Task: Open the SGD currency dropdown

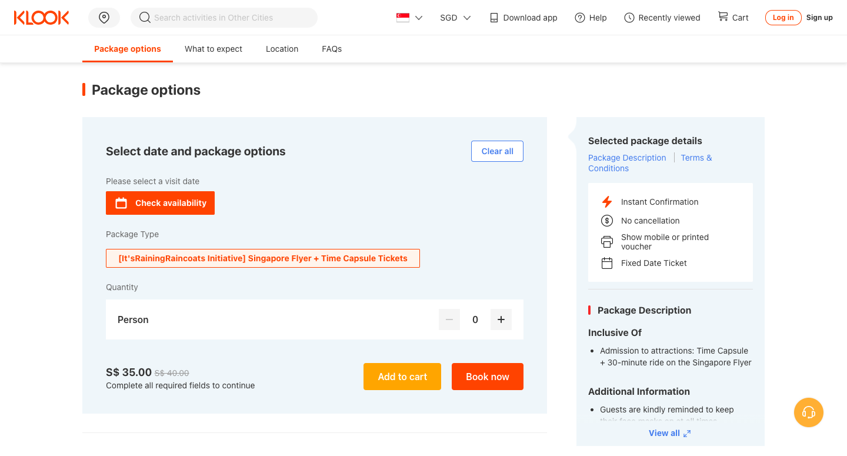Action: (456, 18)
